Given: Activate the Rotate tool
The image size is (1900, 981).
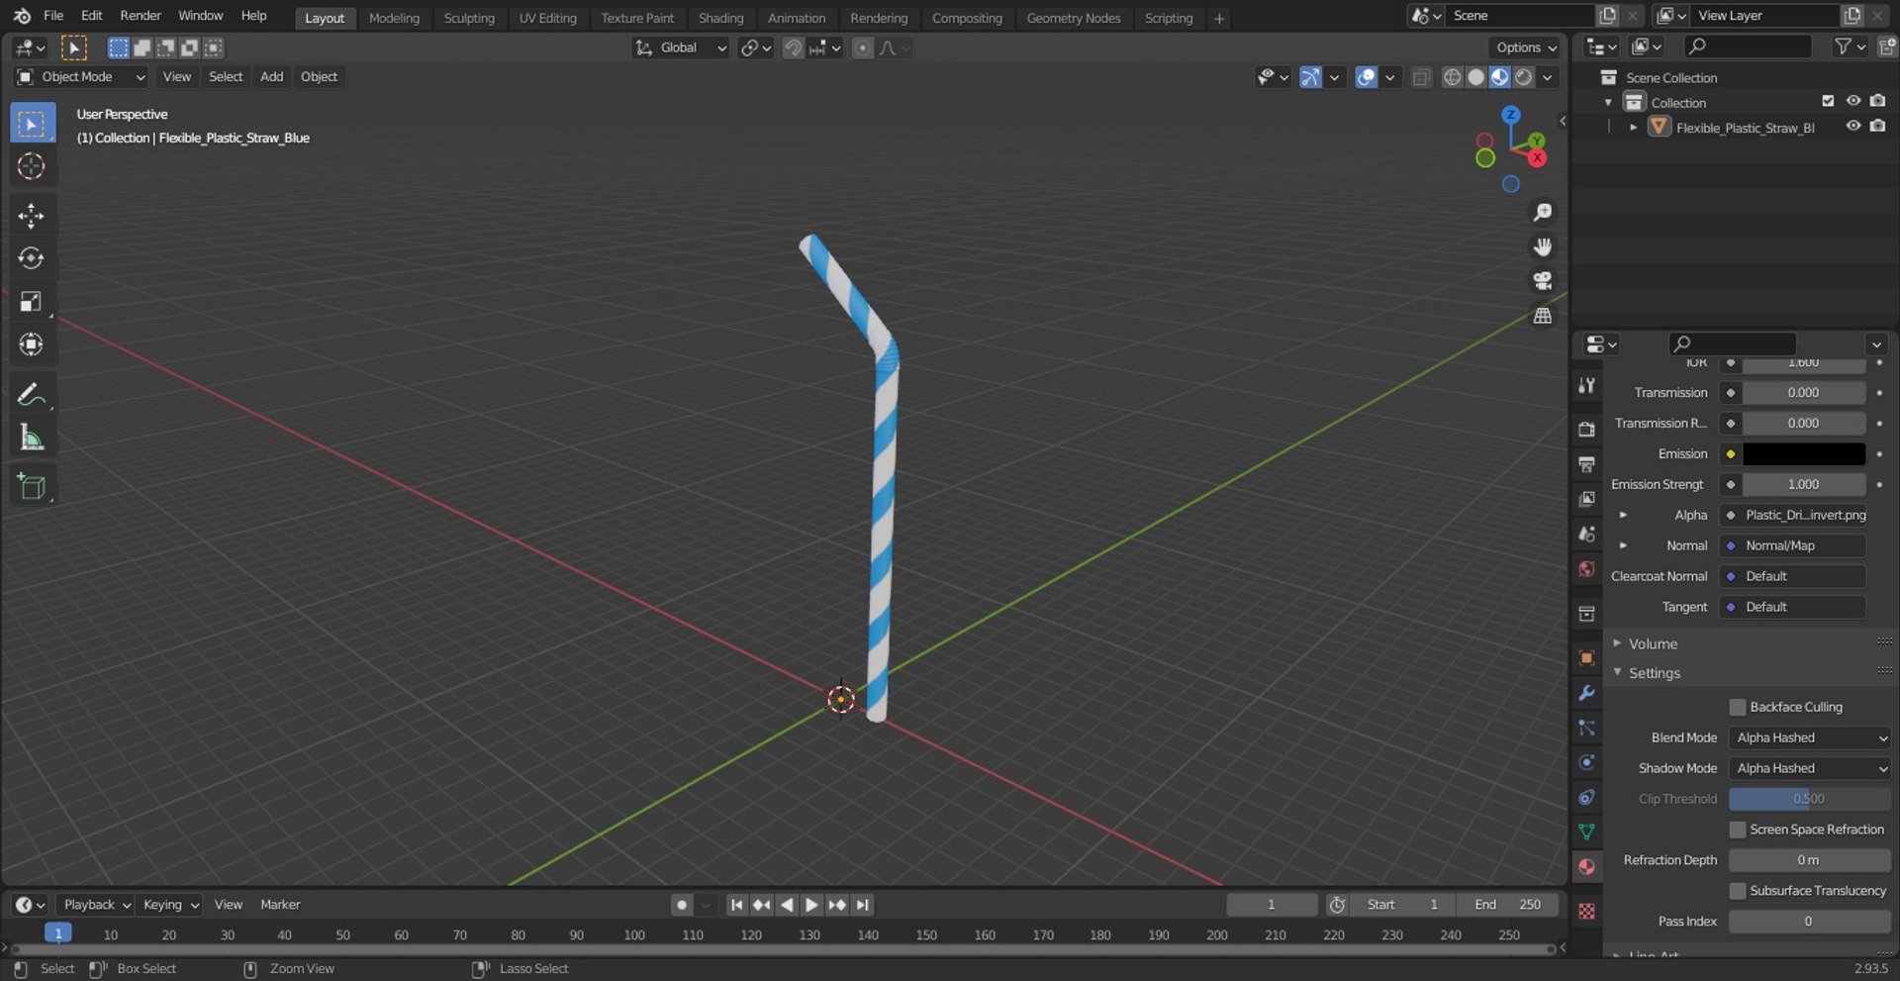Looking at the screenshot, I should click(32, 258).
